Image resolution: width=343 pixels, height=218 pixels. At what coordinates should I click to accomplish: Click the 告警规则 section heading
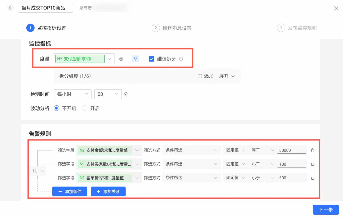tap(40, 134)
